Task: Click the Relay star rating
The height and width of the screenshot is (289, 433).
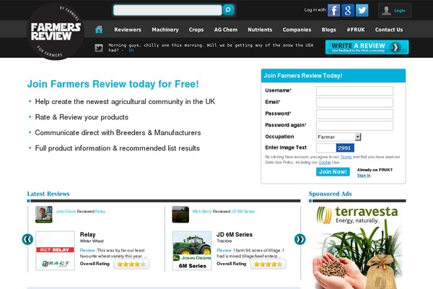Action: pyautogui.click(x=131, y=264)
